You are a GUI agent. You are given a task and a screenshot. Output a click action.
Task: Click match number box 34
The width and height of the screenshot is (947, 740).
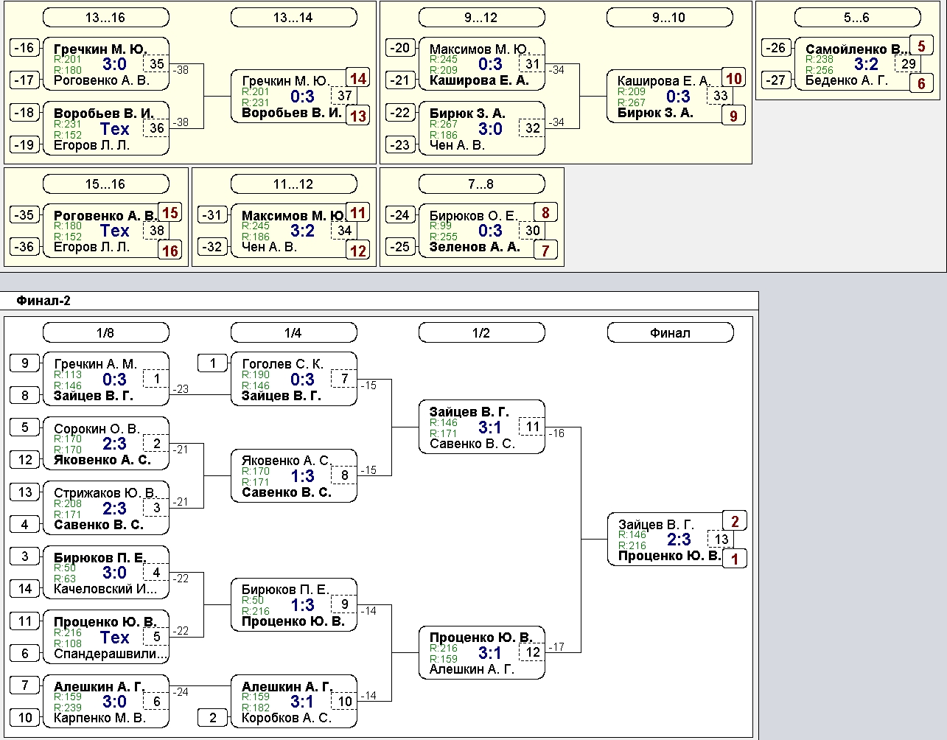[x=345, y=230]
